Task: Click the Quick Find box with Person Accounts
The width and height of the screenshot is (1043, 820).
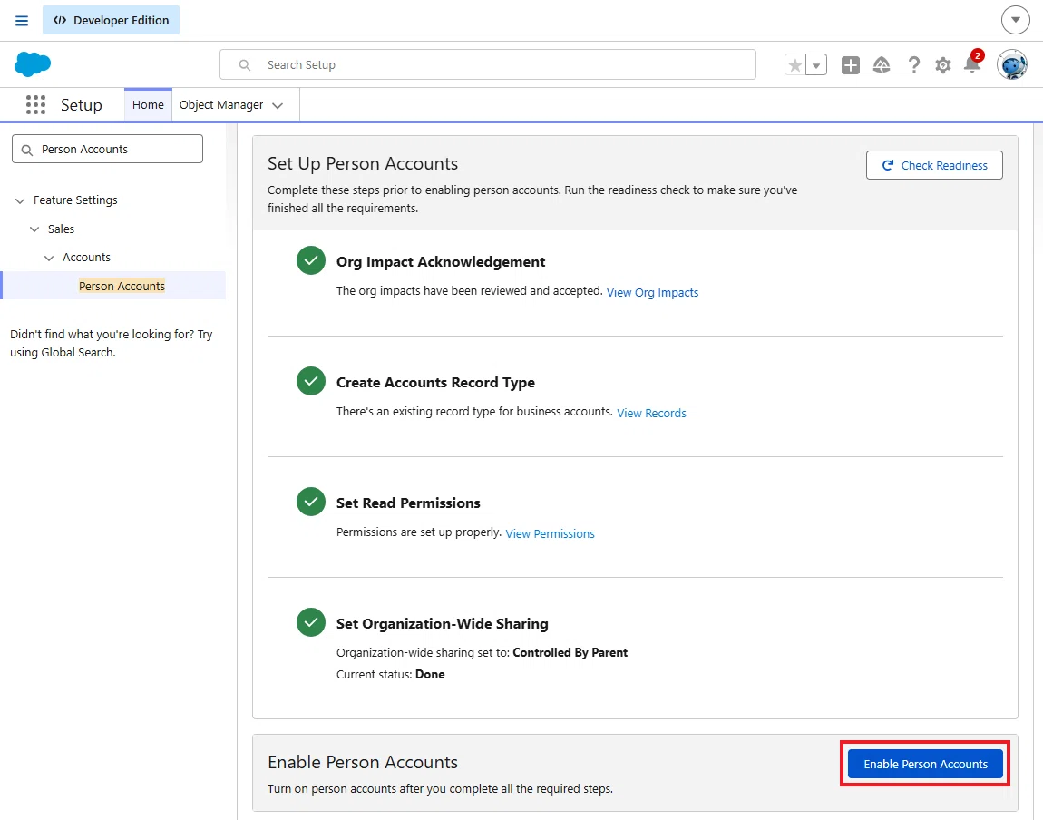Action: [x=107, y=149]
